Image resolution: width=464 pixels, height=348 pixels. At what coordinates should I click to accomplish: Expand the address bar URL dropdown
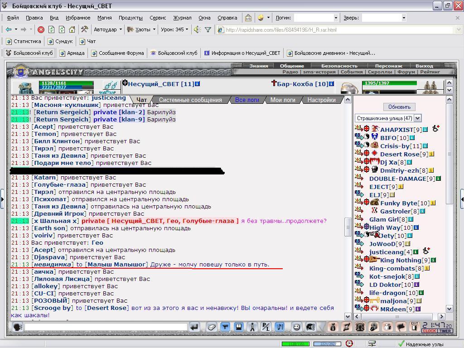[x=458, y=29]
